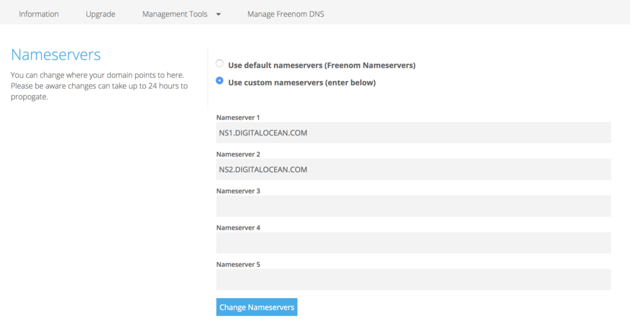Click the 'Use custom nameservers' label text

coord(301,82)
